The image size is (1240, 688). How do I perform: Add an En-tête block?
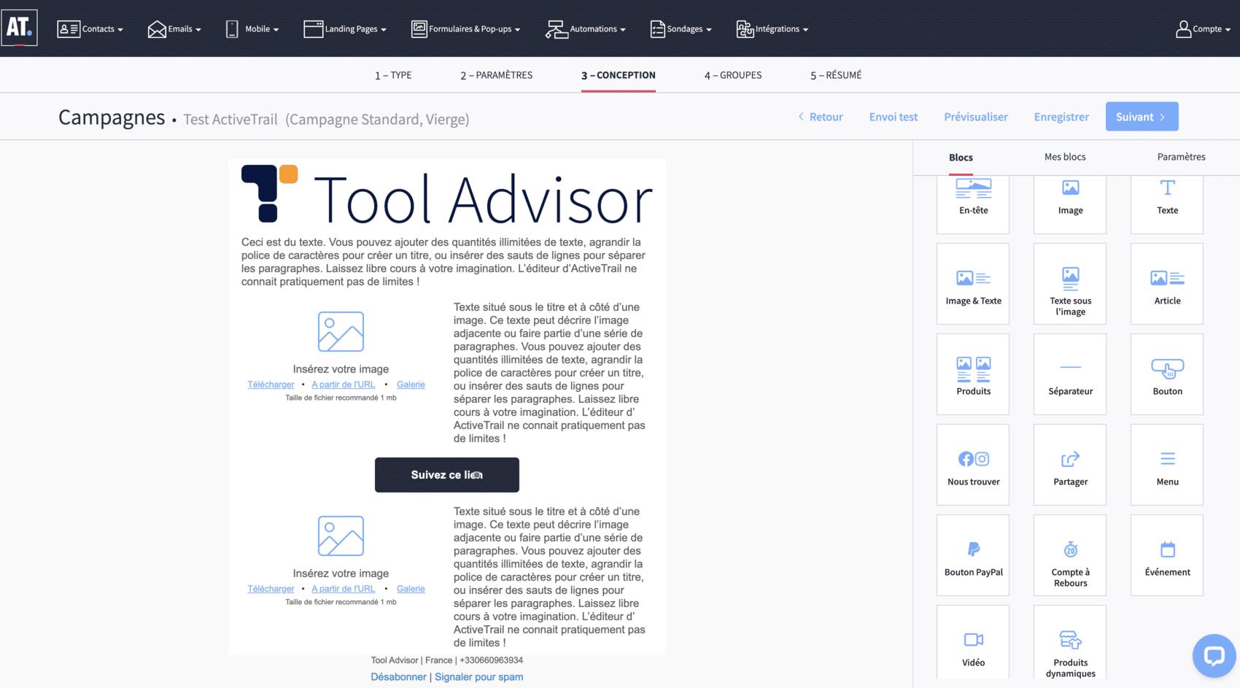[973, 204]
